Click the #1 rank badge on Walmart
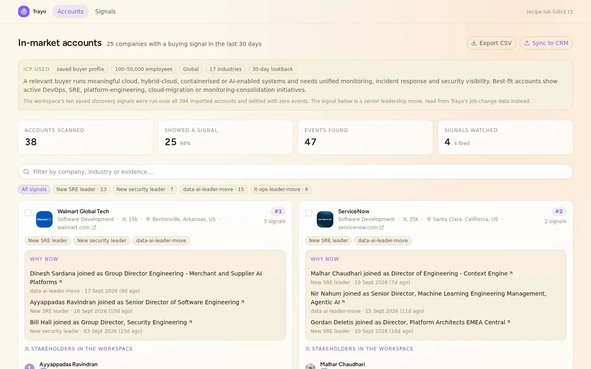 click(278, 212)
